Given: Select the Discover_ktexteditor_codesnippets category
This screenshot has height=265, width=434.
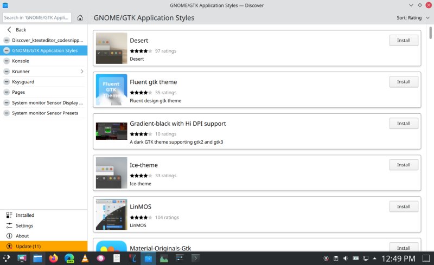Looking at the screenshot, I should (x=44, y=40).
